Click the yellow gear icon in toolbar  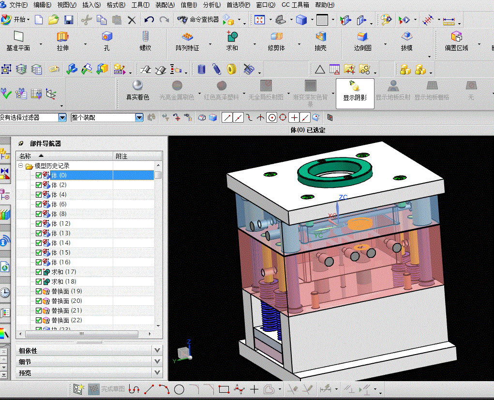click(x=232, y=69)
